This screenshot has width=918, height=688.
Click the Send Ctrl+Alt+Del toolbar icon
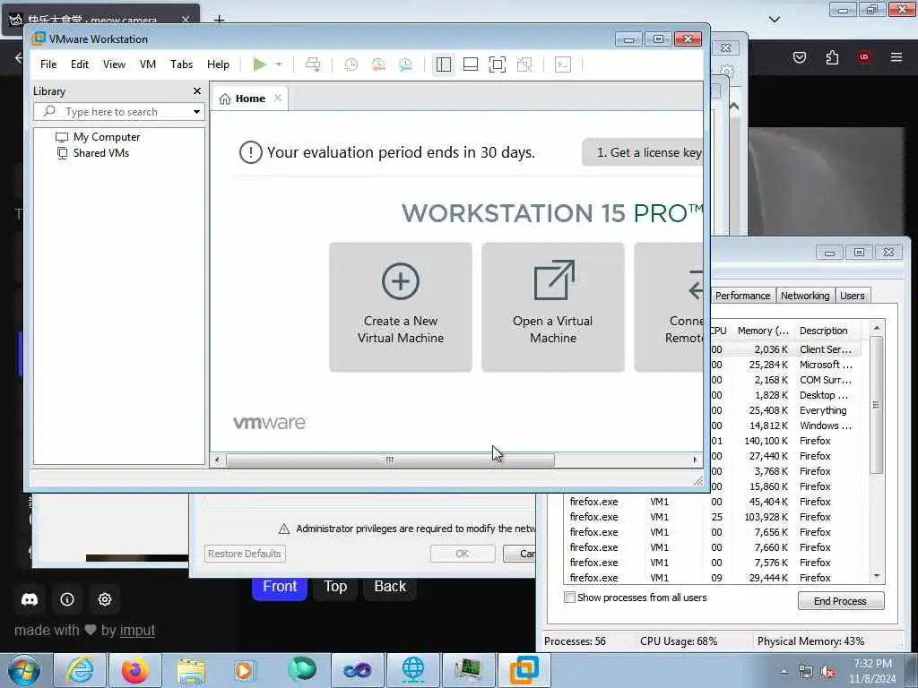(x=313, y=64)
